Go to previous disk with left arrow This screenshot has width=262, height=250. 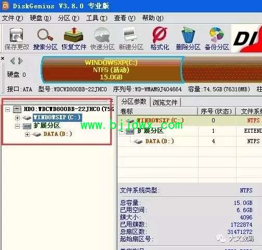[12, 61]
